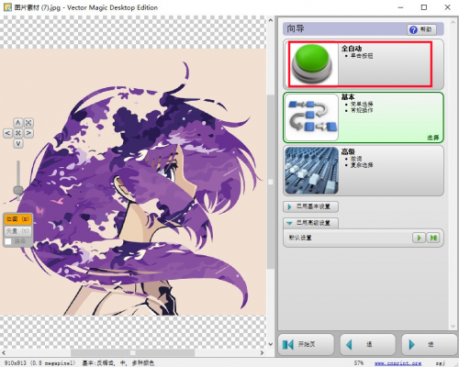Pan the canvas view up with the arrow button
Viewport: 459px width, 367px height.
tap(18, 123)
